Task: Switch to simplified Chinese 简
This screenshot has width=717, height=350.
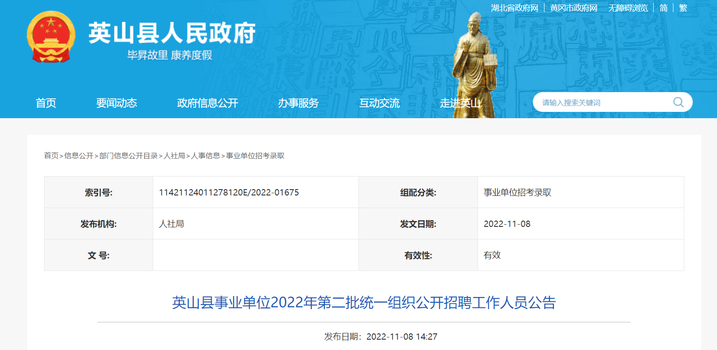Action: point(664,8)
